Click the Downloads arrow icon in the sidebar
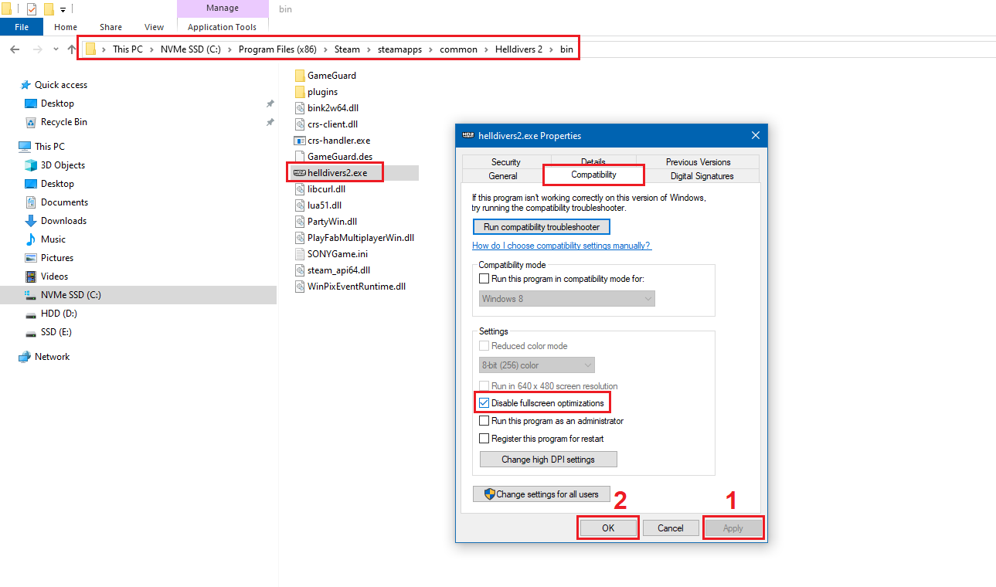The image size is (996, 587). [31, 221]
